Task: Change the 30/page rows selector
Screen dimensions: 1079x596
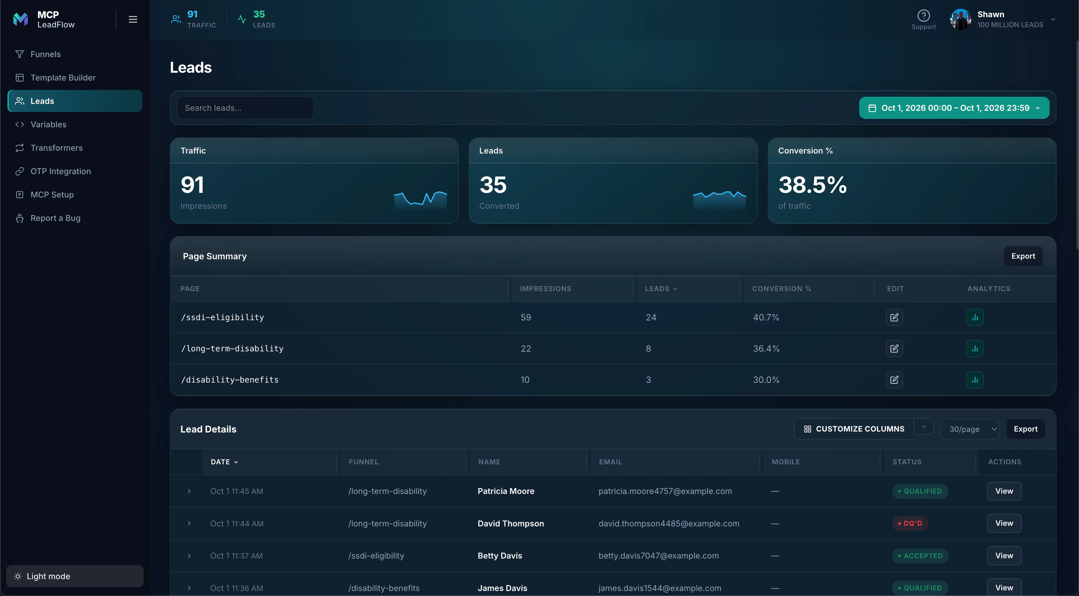Action: pos(970,429)
